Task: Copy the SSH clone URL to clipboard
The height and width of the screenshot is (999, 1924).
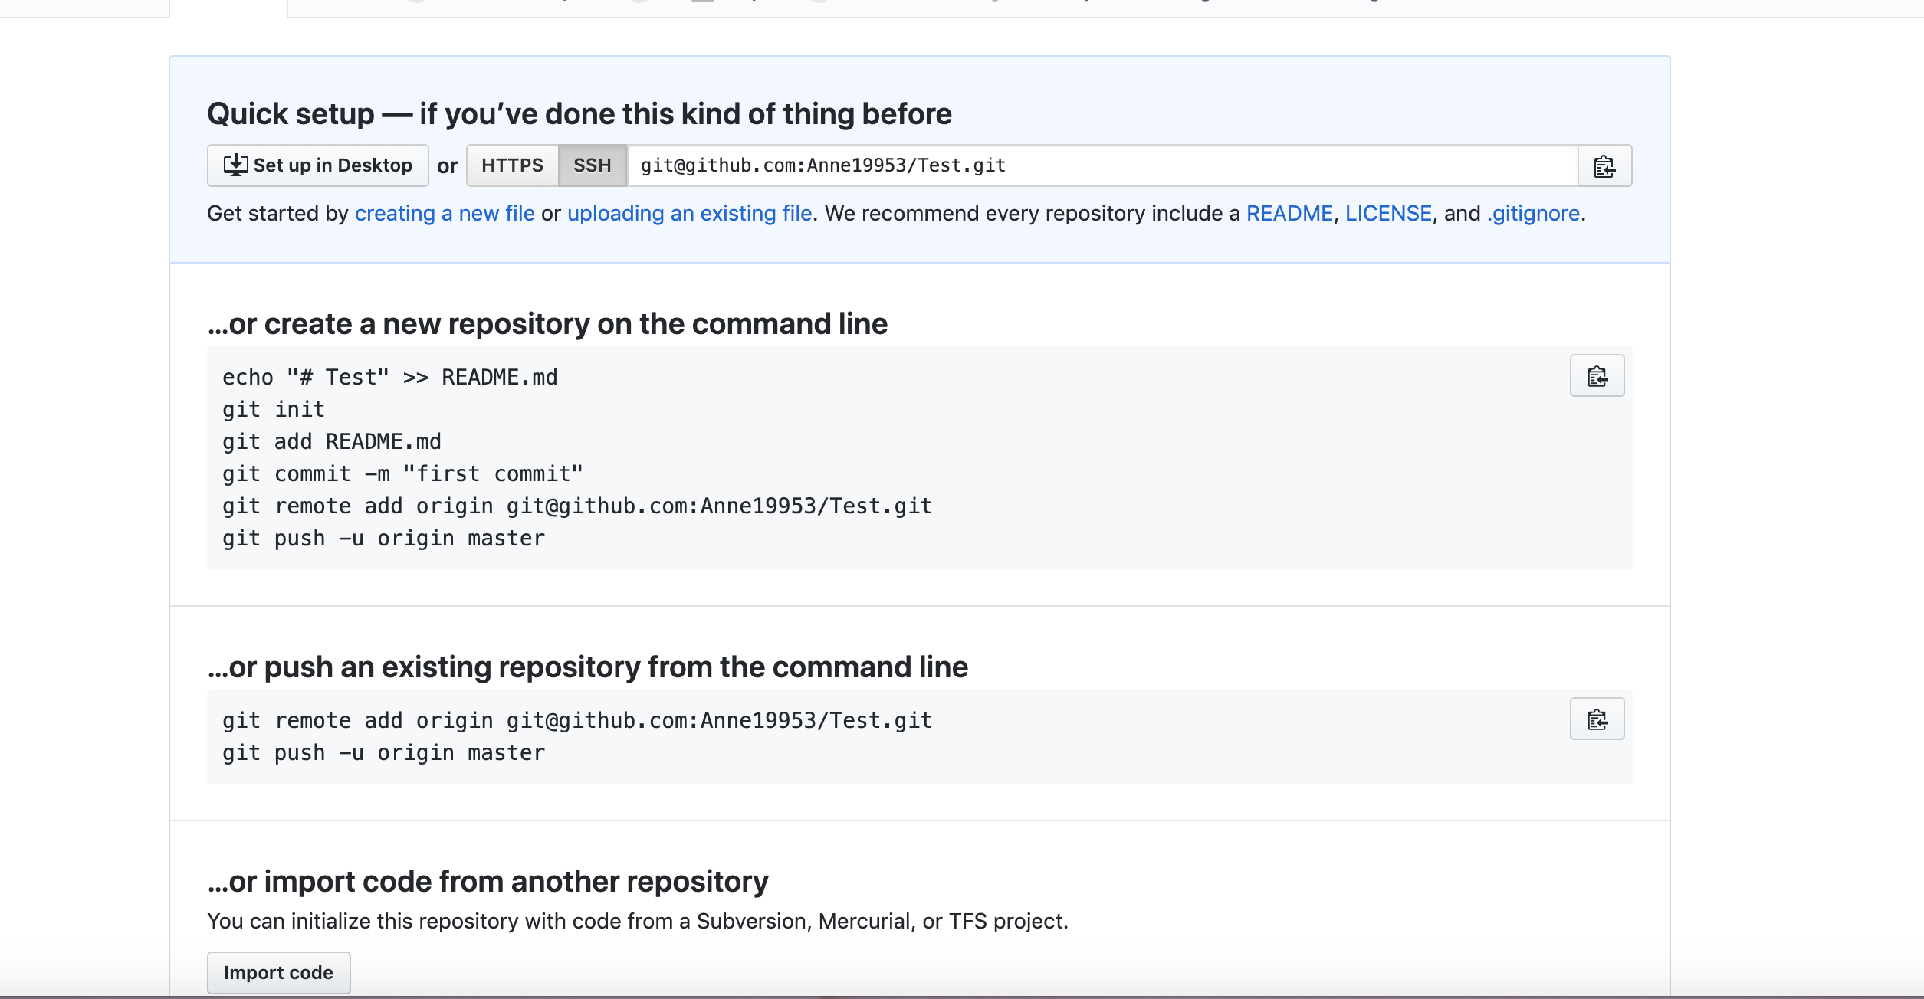Action: [x=1604, y=165]
